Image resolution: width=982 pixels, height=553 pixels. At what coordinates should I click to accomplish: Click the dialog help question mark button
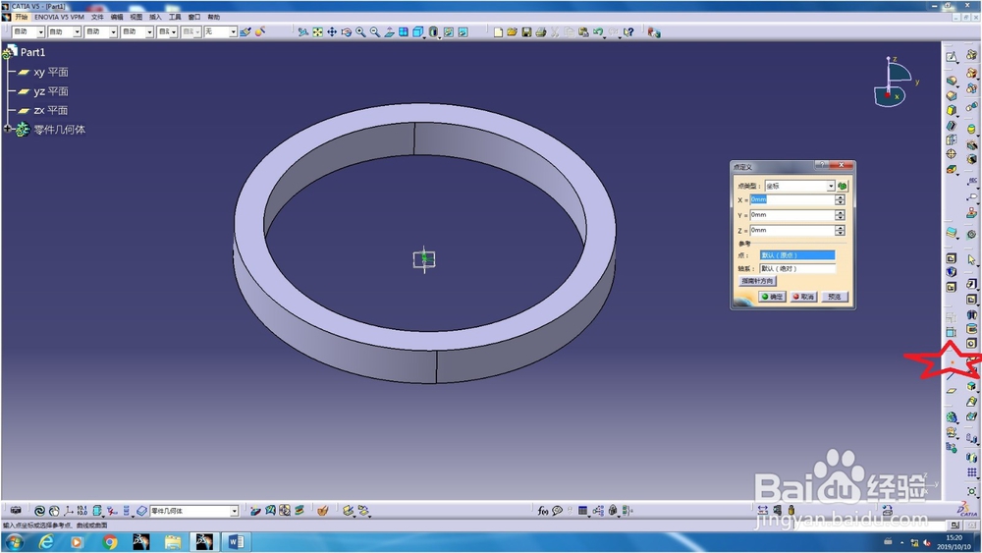tap(821, 165)
